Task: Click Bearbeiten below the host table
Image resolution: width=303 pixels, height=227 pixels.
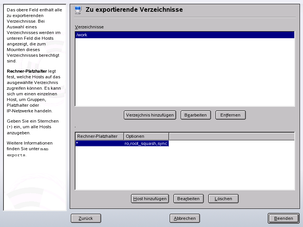Action: (x=188, y=198)
